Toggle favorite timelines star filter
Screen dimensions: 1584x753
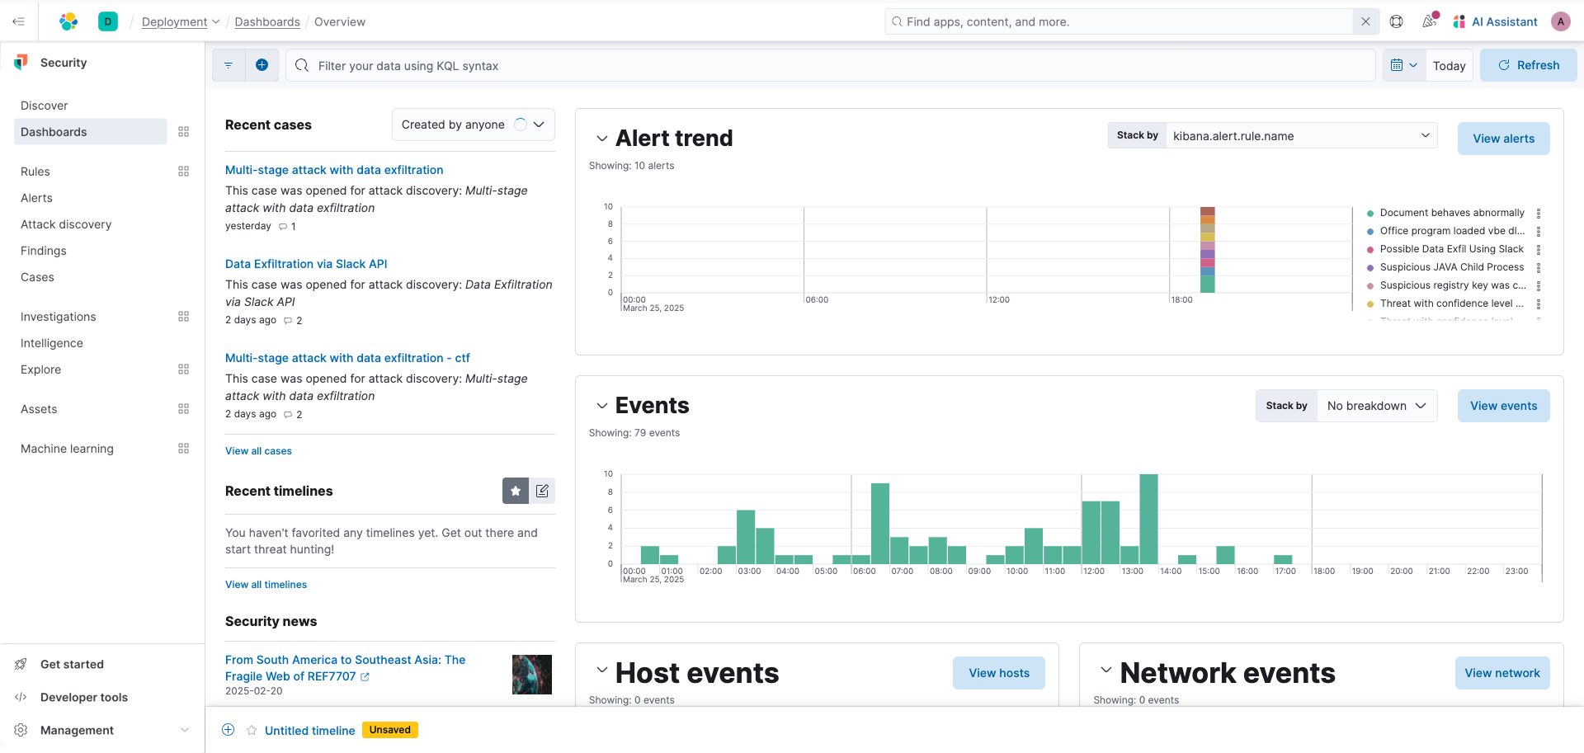pyautogui.click(x=516, y=491)
